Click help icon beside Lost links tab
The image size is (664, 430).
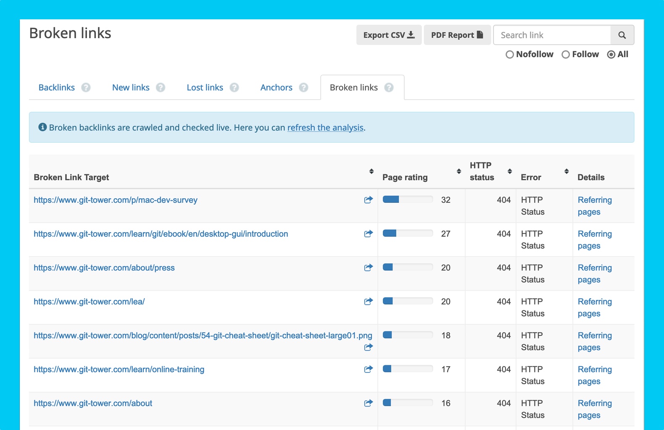click(234, 87)
